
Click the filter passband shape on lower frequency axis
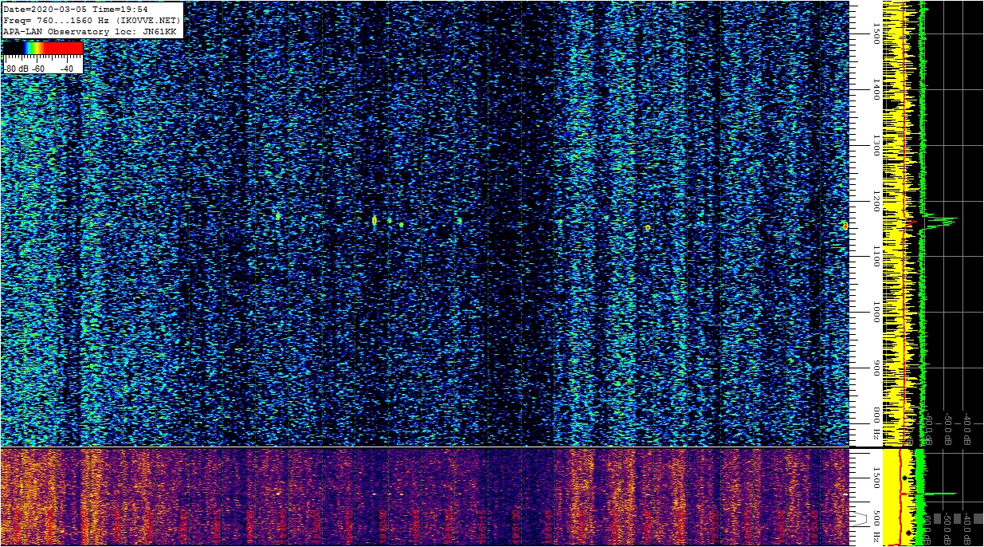tap(861, 517)
